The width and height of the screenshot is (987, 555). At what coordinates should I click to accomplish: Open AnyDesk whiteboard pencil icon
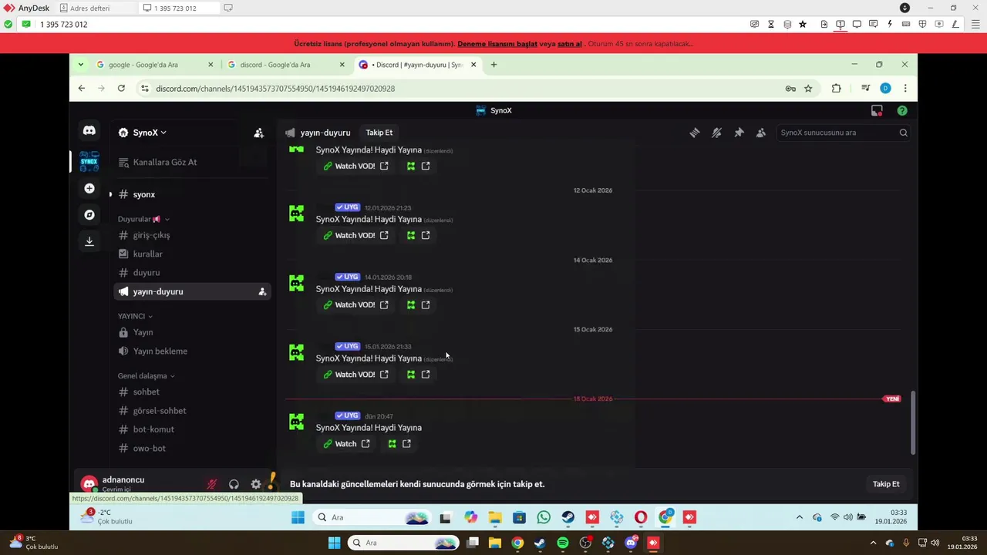(x=955, y=25)
